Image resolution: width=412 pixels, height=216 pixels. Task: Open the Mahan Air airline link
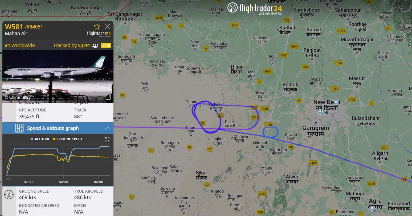16,34
